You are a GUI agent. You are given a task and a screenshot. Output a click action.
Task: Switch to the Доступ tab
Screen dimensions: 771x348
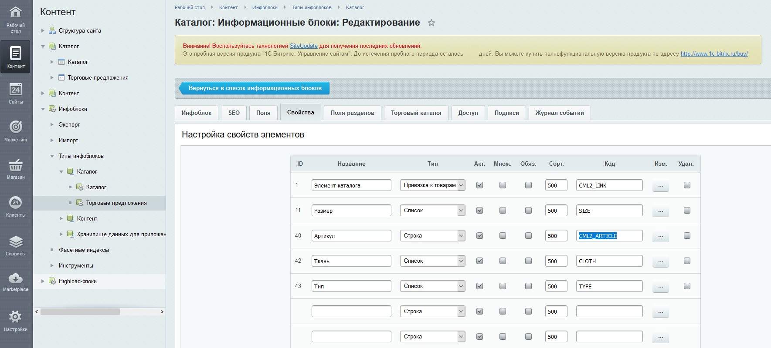(468, 113)
